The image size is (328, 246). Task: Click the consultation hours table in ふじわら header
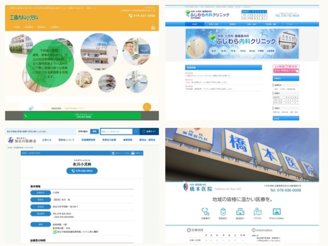(x=254, y=15)
